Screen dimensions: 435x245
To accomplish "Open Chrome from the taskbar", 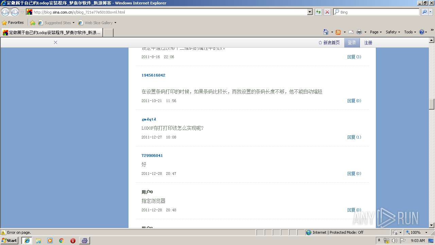I will (x=62, y=241).
